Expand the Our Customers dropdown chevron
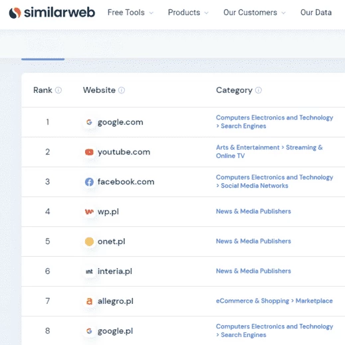 pyautogui.click(x=283, y=13)
